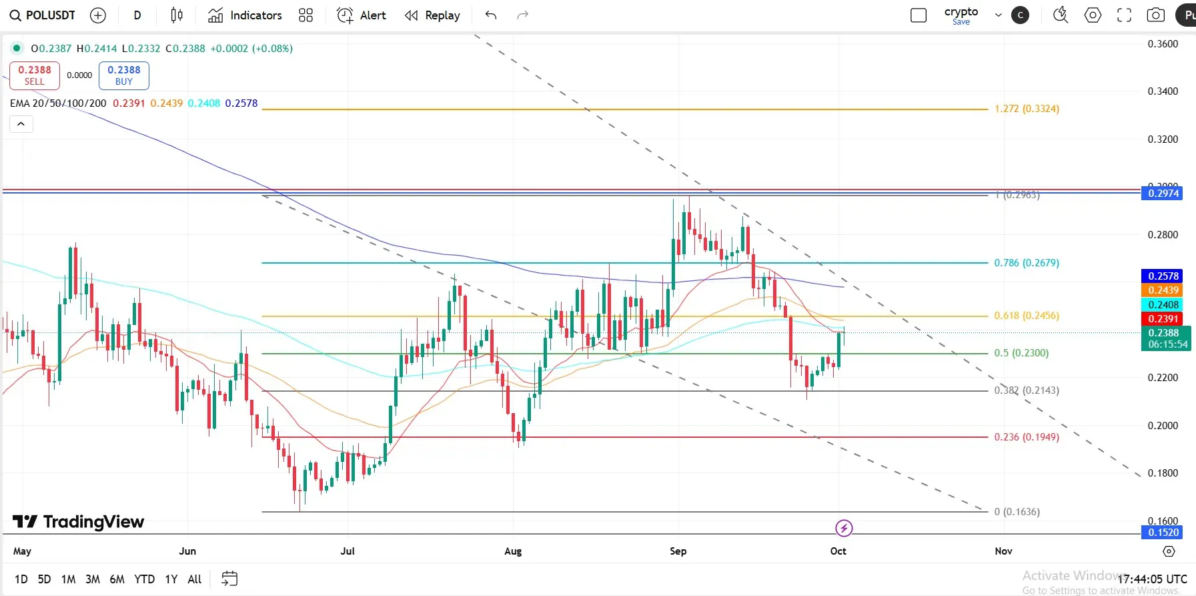Select the All time range
Image resolution: width=1196 pixels, height=596 pixels.
pyautogui.click(x=195, y=579)
